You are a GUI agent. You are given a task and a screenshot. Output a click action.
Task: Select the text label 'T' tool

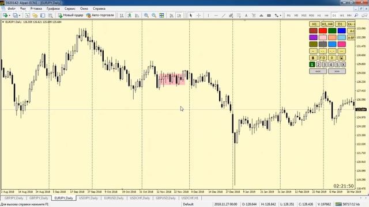(254, 16)
